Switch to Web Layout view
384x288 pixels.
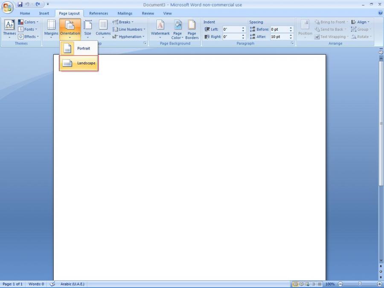[x=307, y=284]
